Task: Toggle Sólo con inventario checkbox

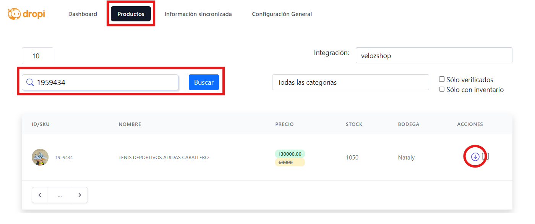Action: [442, 89]
